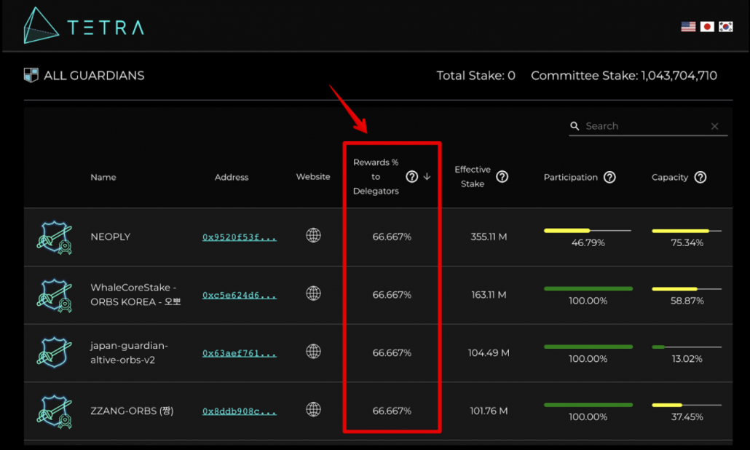The height and width of the screenshot is (450, 750).
Task: Select WhaleCoreStake - ORBS KOREA name
Action: tap(135, 295)
